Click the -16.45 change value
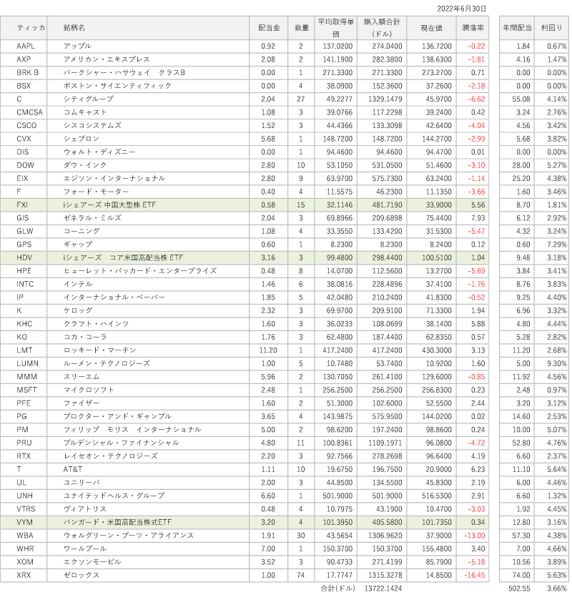 [475, 575]
